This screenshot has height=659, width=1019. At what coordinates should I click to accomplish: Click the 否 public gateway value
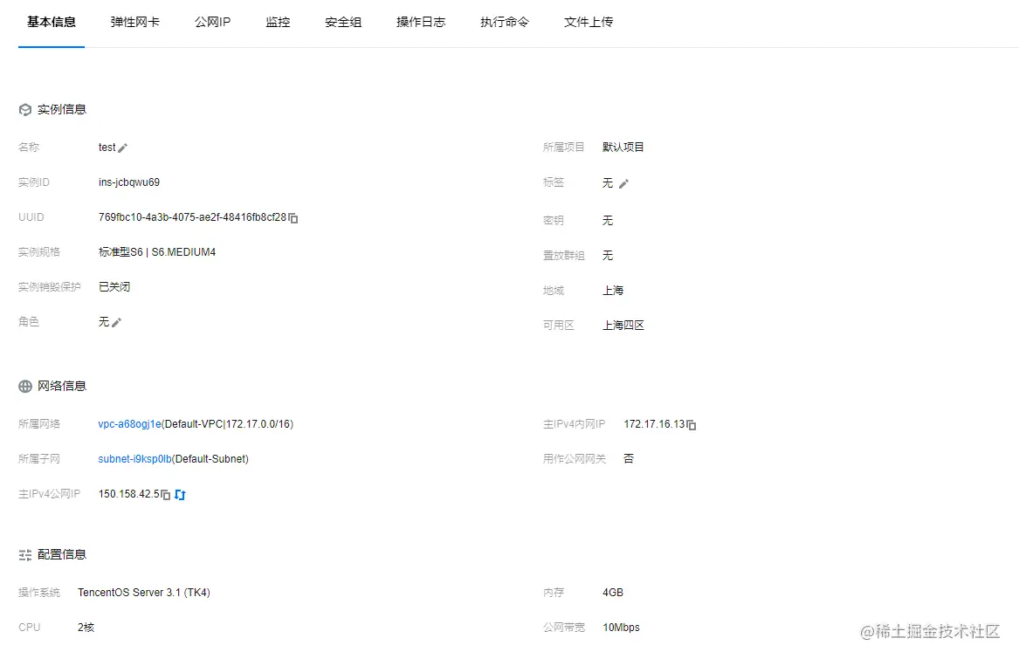pyautogui.click(x=629, y=459)
